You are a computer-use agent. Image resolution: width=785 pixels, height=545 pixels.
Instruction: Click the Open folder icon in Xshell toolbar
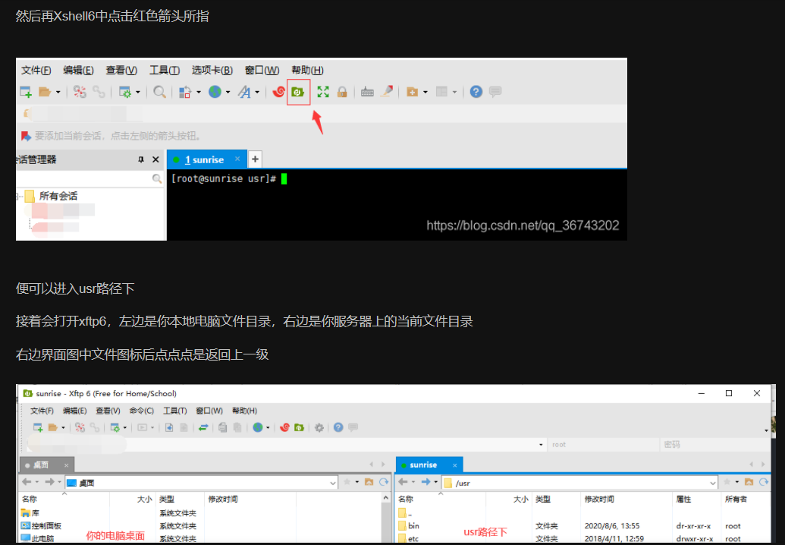click(x=45, y=92)
